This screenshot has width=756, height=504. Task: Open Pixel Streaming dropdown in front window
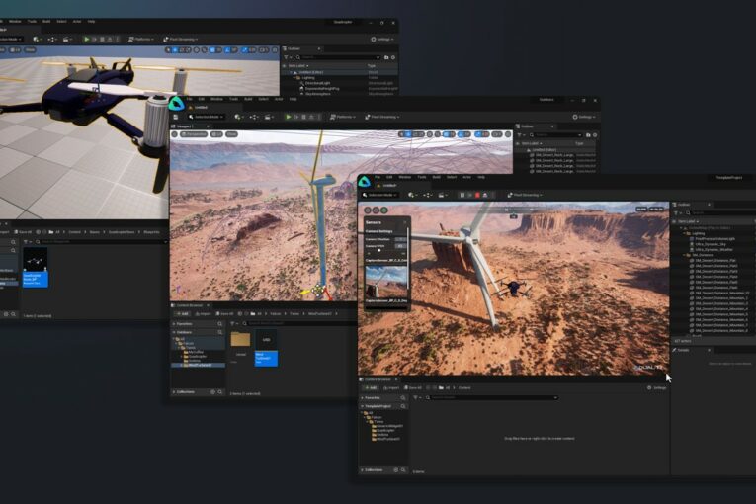[525, 195]
